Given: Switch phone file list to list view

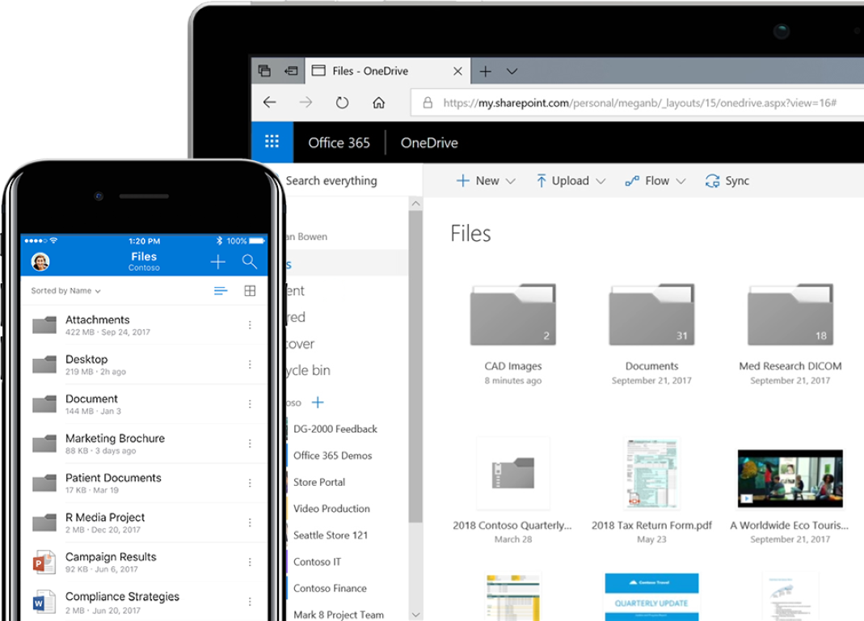Looking at the screenshot, I should (221, 290).
